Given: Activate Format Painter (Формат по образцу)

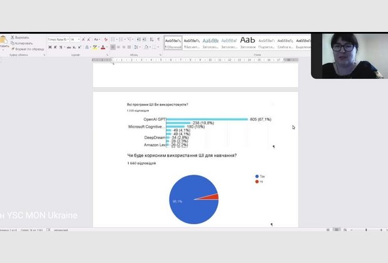Looking at the screenshot, I should (27, 49).
